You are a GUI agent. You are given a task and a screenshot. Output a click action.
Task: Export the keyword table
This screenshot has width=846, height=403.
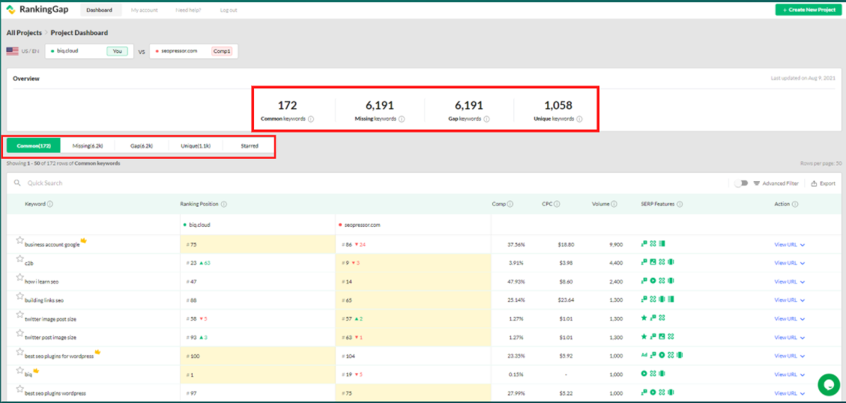tap(824, 184)
